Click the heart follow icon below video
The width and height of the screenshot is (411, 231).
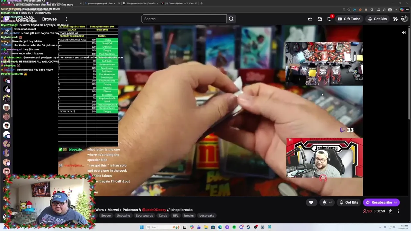pos(311,202)
